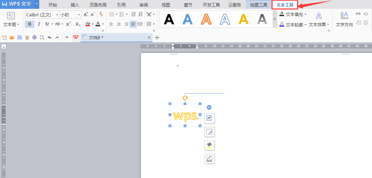Print the document
Screen dimensions: 372x178
click(35, 38)
